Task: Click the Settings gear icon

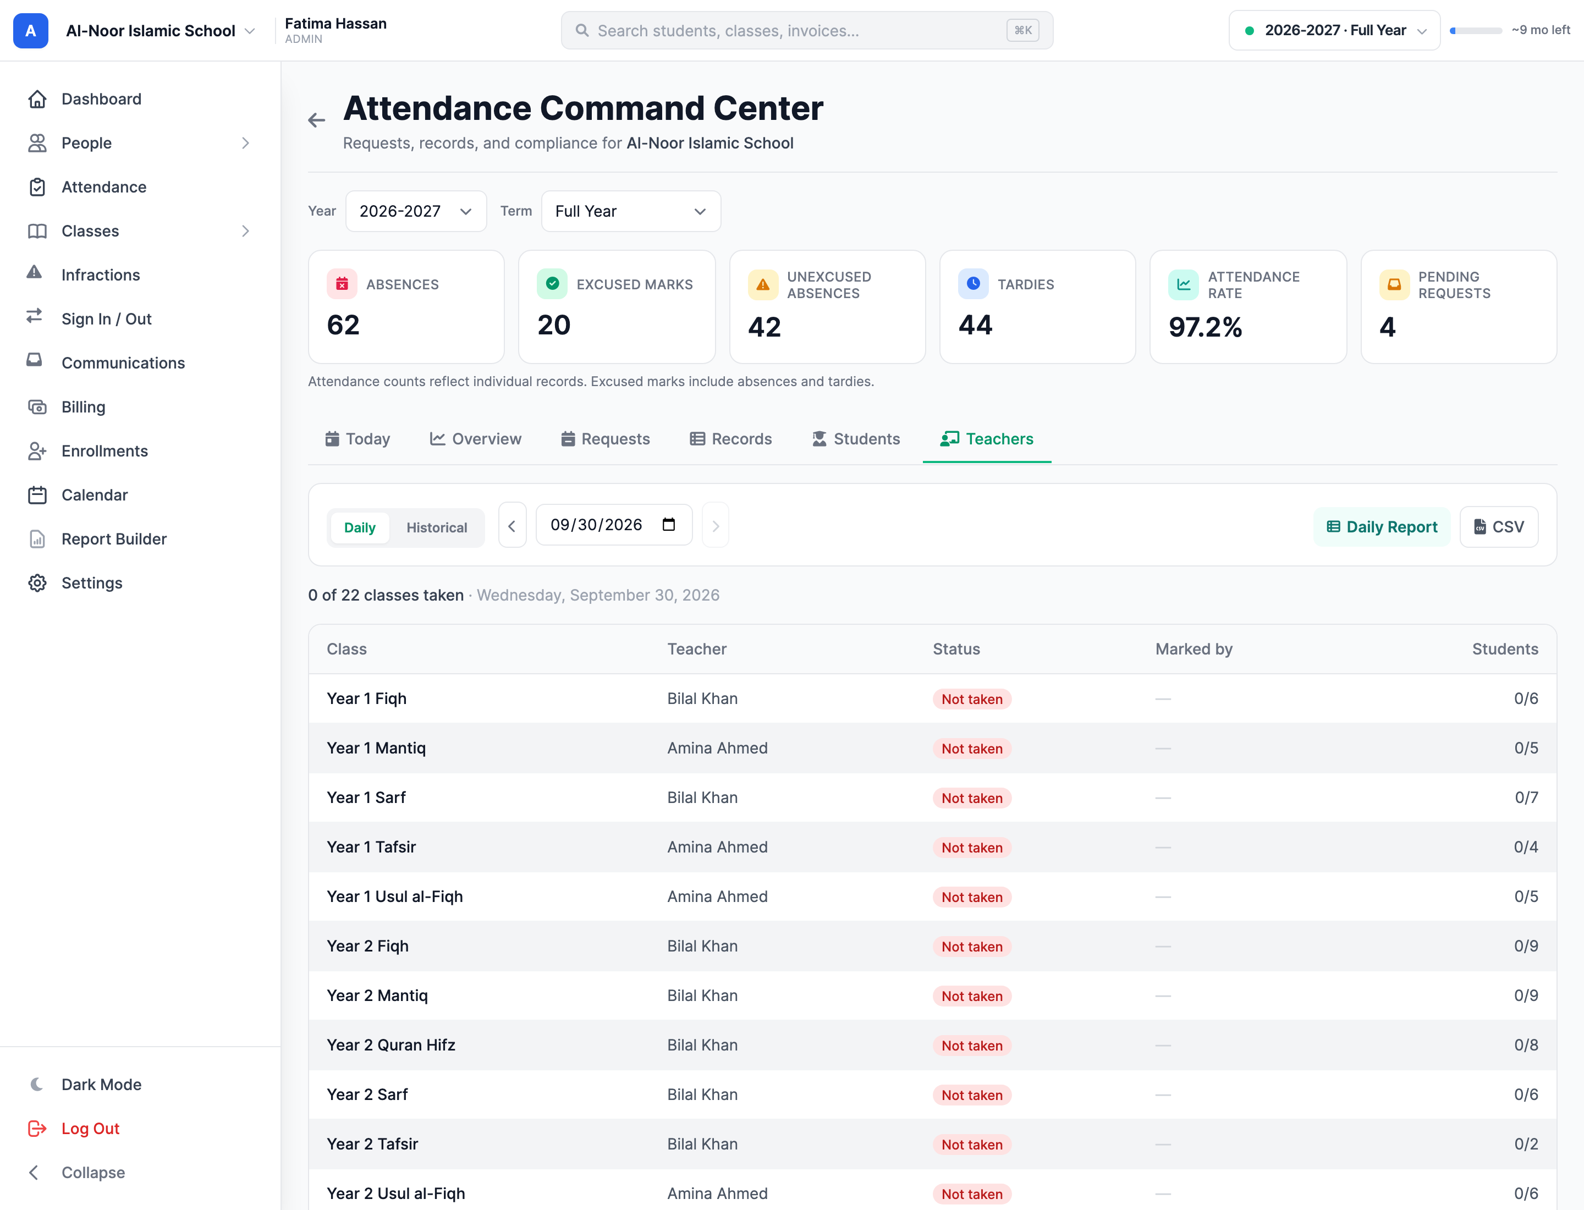Action: pyautogui.click(x=37, y=582)
